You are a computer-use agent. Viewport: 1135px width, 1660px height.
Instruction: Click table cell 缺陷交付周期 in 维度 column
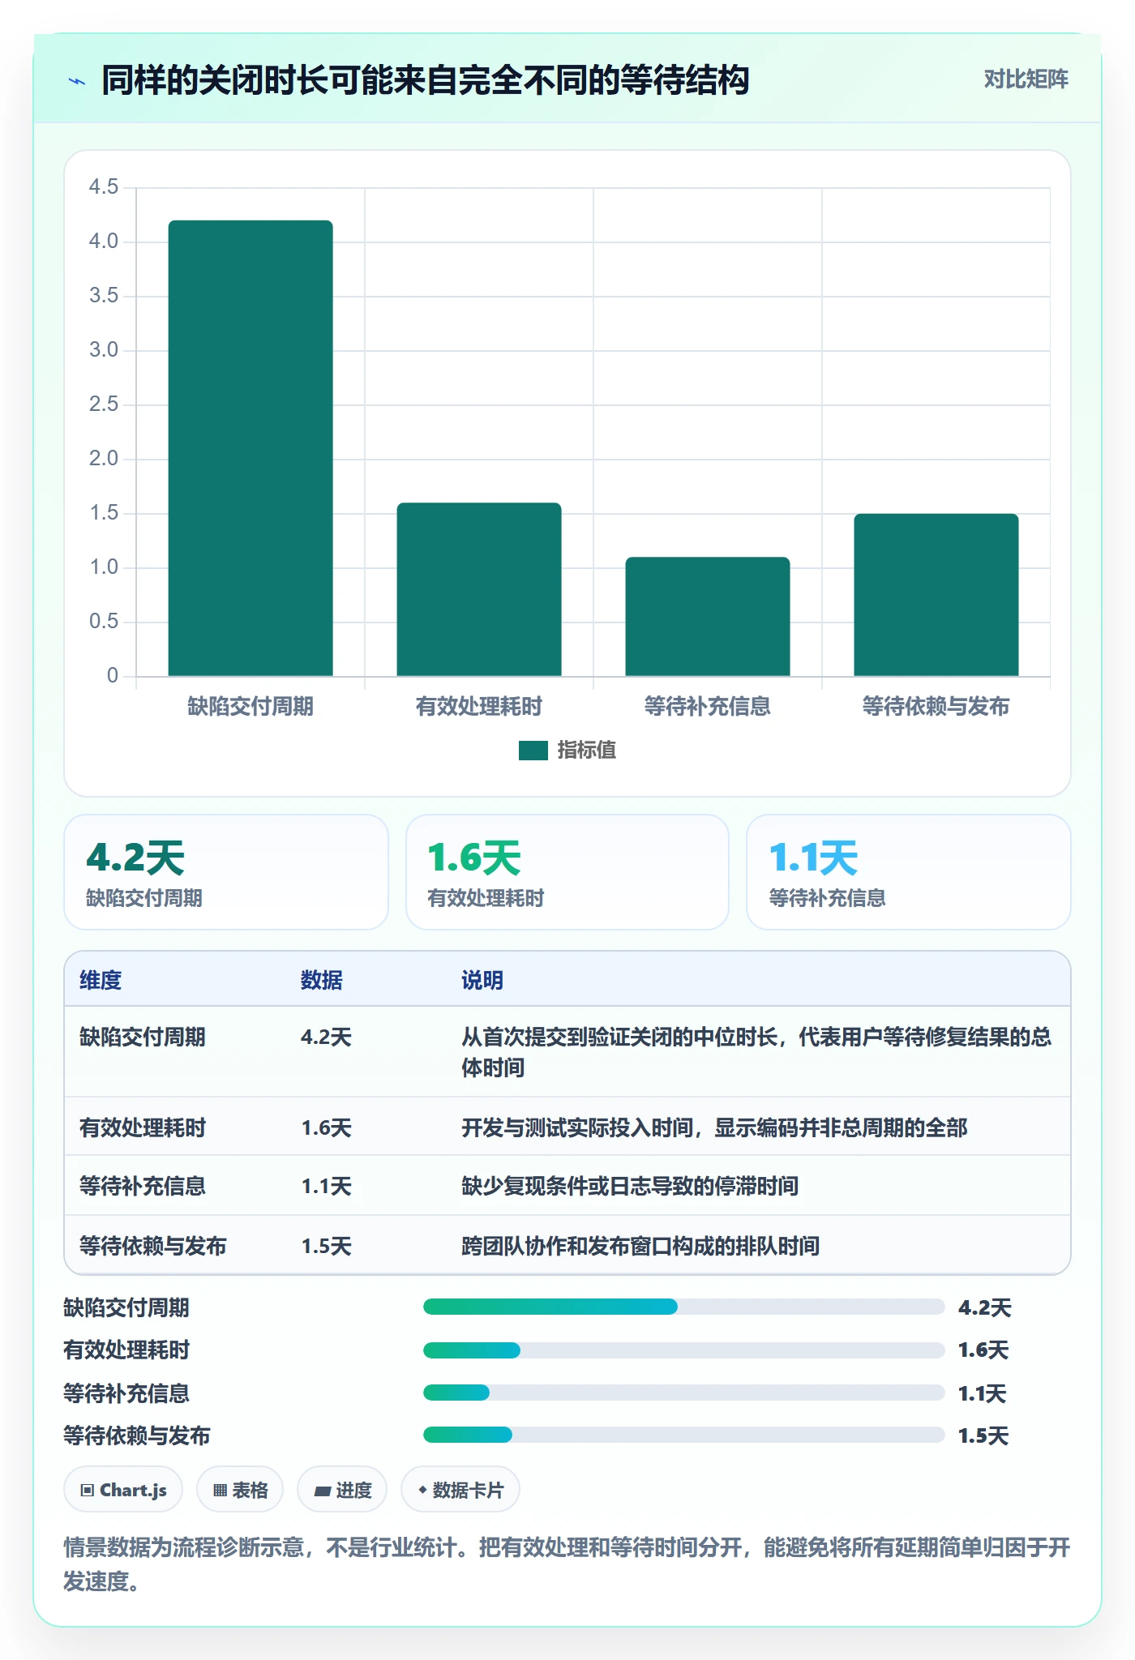tap(143, 1037)
